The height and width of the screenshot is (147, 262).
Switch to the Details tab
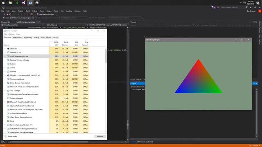click(x=48, y=38)
